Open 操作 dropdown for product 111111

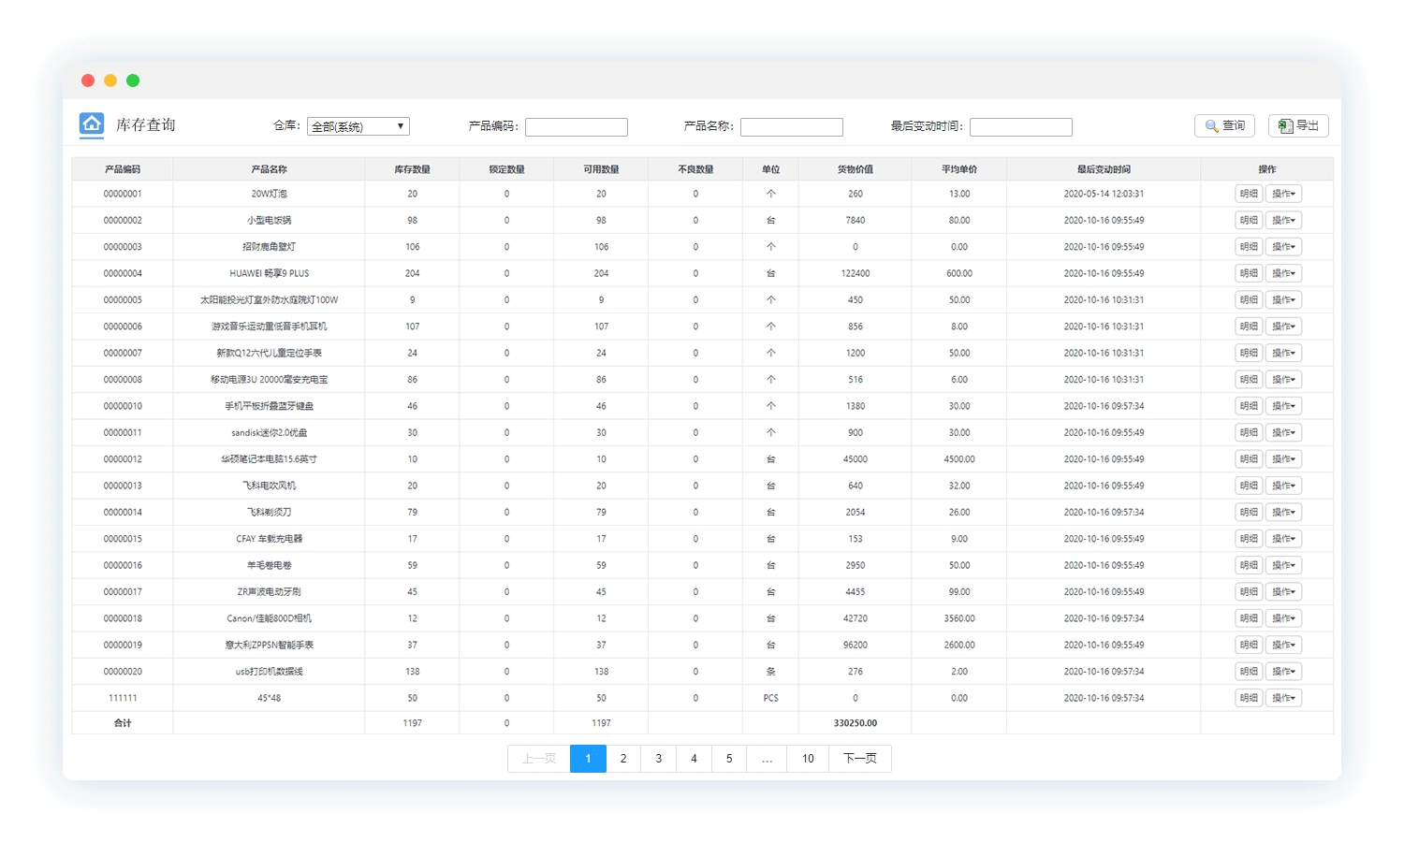click(1283, 698)
